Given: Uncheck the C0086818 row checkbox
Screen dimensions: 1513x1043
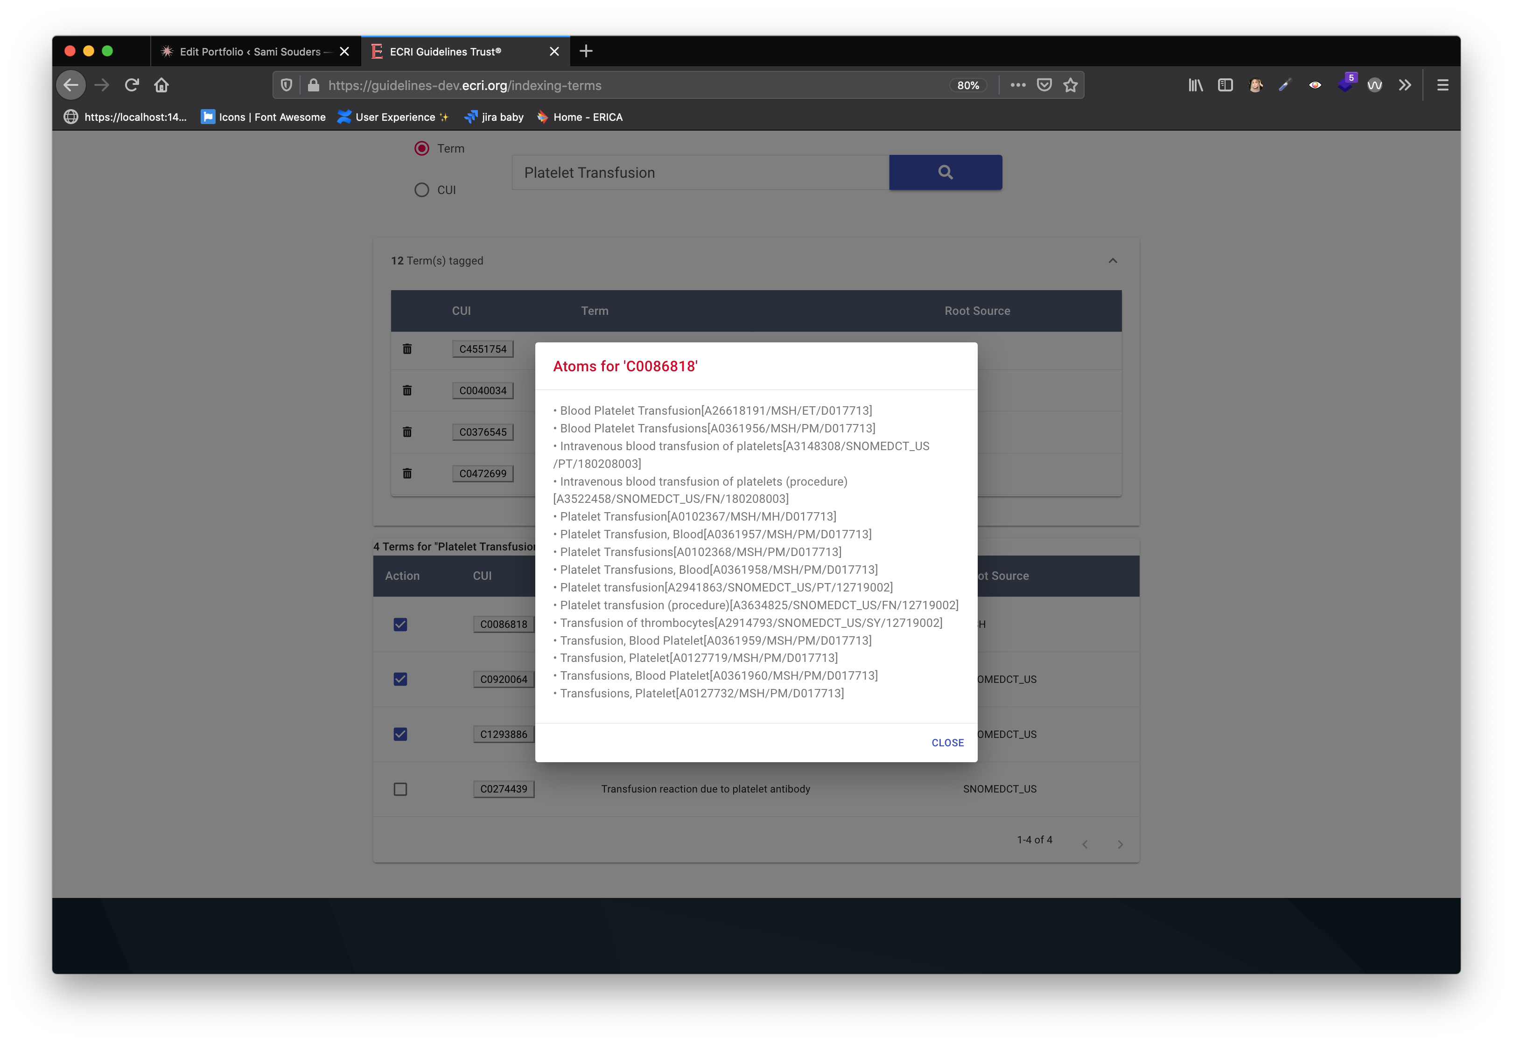Looking at the screenshot, I should coord(400,624).
